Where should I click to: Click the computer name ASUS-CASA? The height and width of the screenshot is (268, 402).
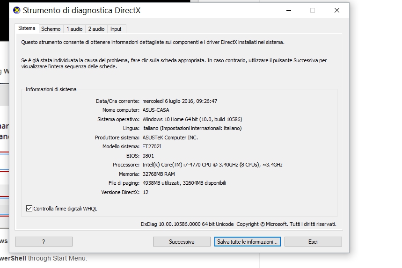(x=156, y=110)
